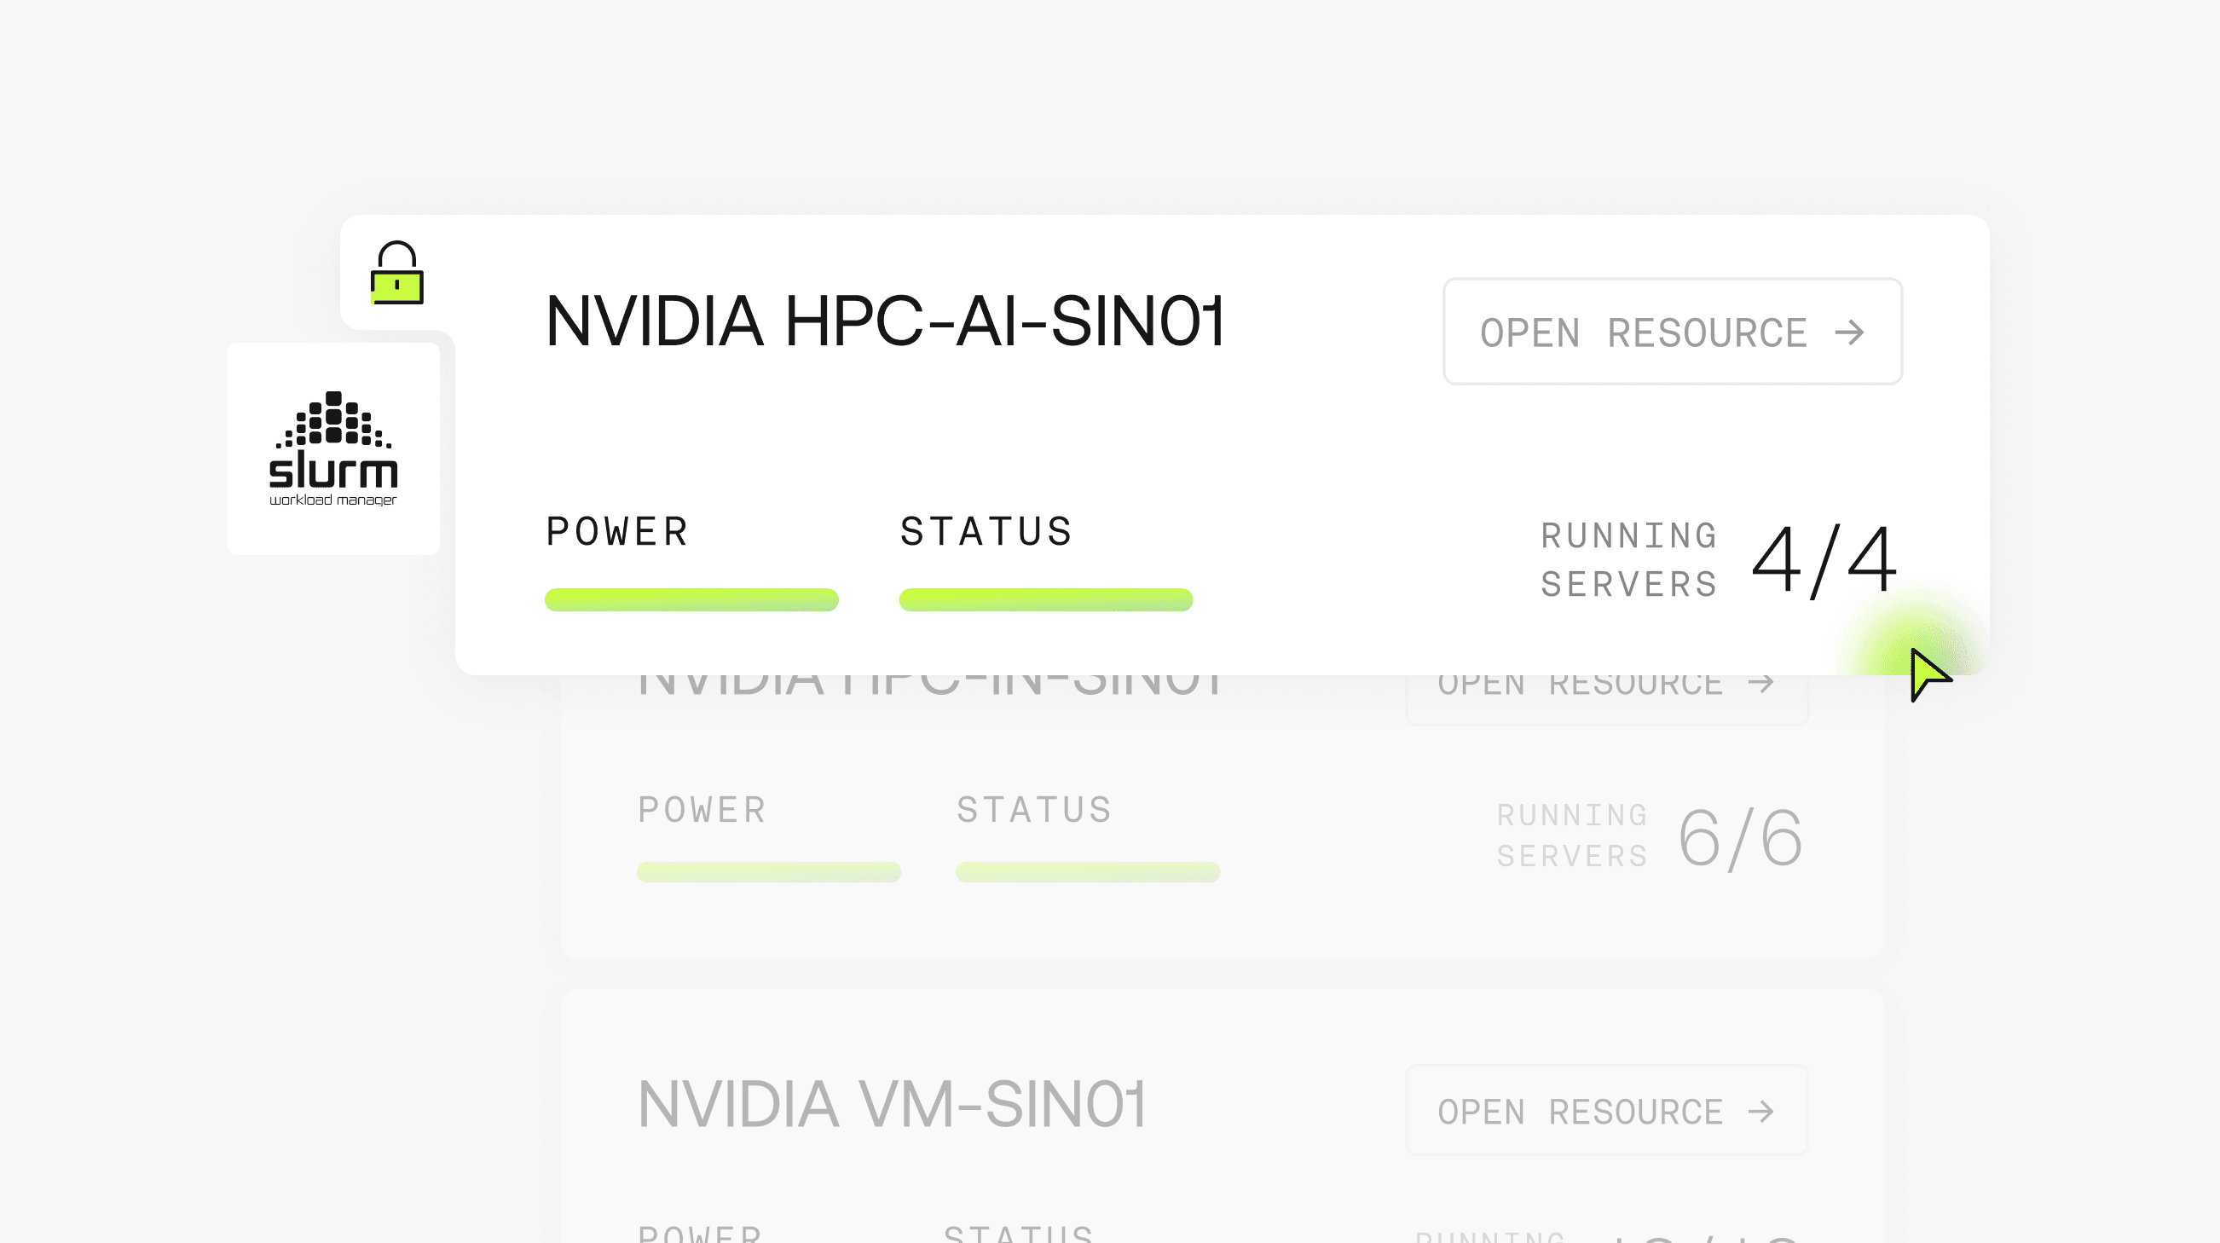Open resource for NVIDIA VM-SIN01
The width and height of the screenshot is (2220, 1243).
point(1605,1110)
